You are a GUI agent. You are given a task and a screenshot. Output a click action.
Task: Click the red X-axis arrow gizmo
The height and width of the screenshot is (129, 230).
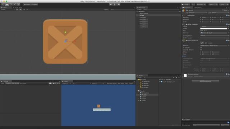pyautogui.click(x=74, y=42)
